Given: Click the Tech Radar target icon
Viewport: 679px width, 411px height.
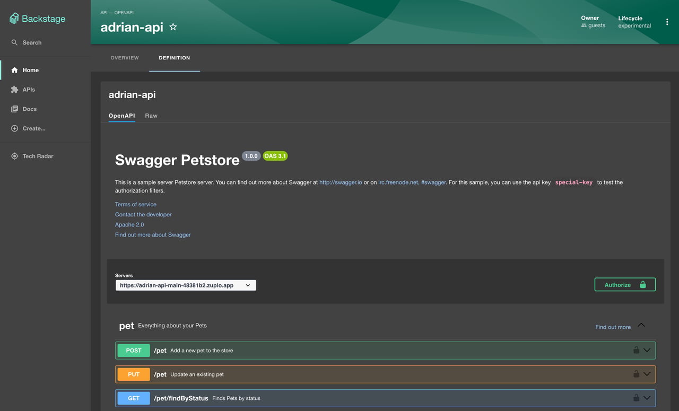Looking at the screenshot, I should 14,156.
